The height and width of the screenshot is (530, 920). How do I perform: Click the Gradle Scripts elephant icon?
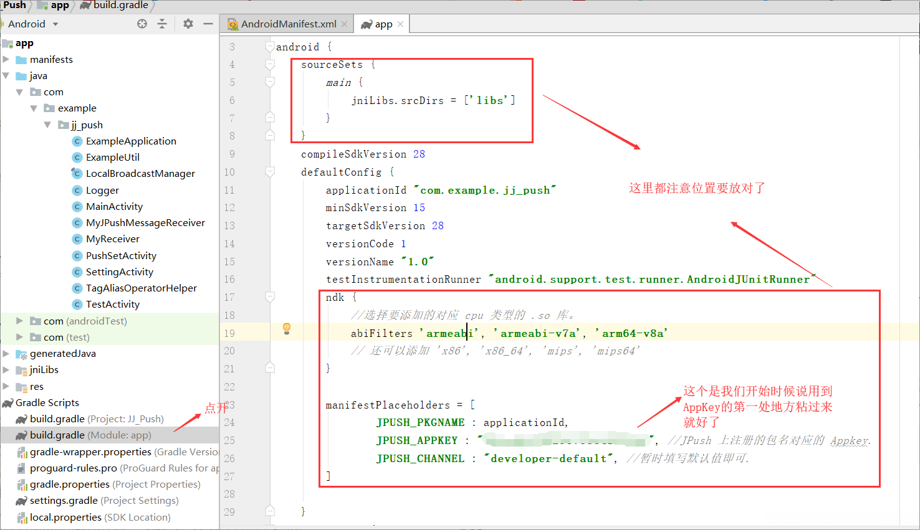8,403
